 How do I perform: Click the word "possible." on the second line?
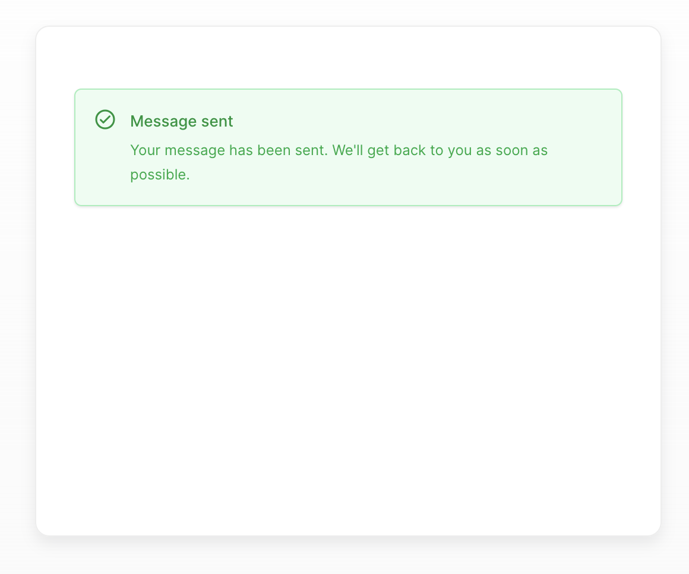pyautogui.click(x=160, y=175)
